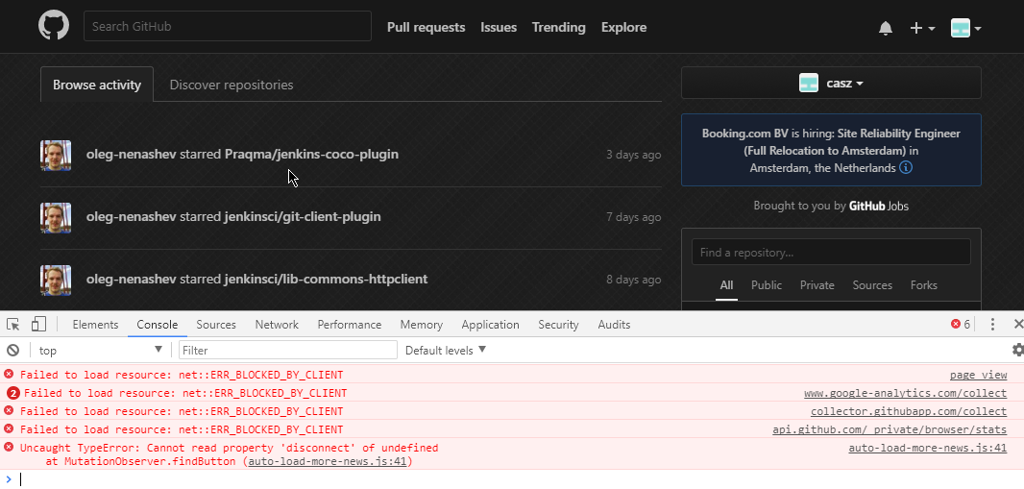The image size is (1024, 489).
Task: Open the Application tab
Action: tap(491, 325)
